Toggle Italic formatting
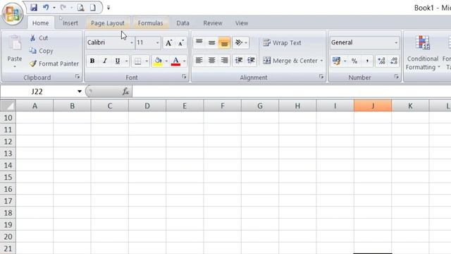The image size is (451, 254). pos(105,61)
